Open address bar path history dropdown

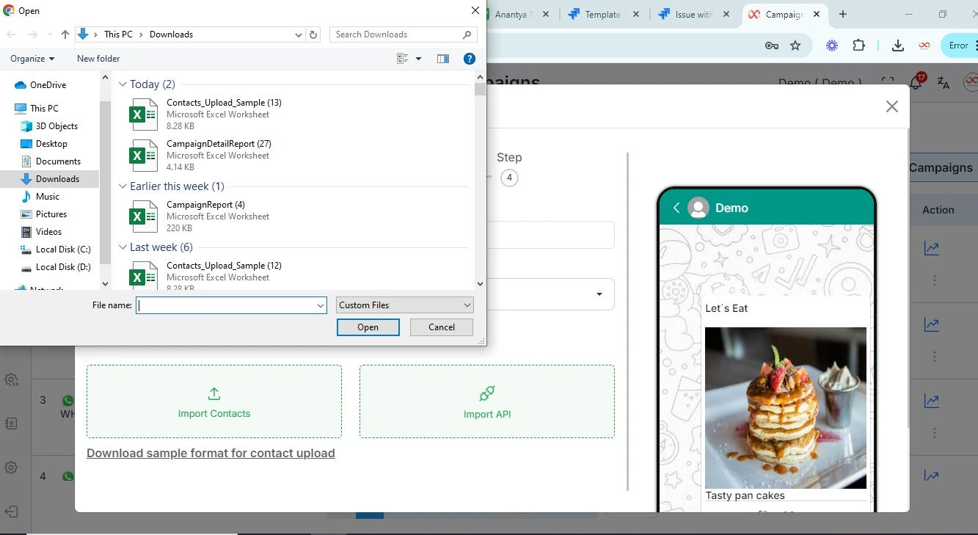[298, 34]
